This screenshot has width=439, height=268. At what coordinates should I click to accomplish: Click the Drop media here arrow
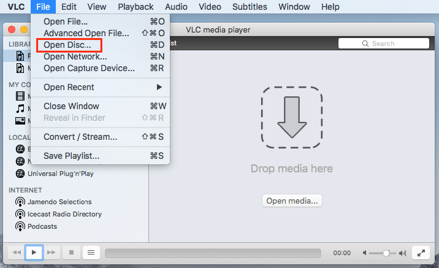pos(292,117)
